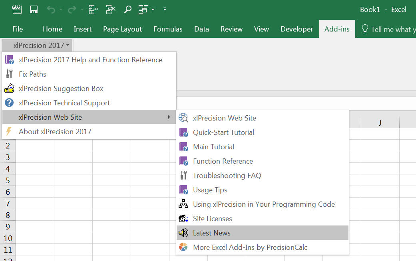Click the book icon beside Usage Tips
Screen dimensions: 416x261
click(183, 190)
